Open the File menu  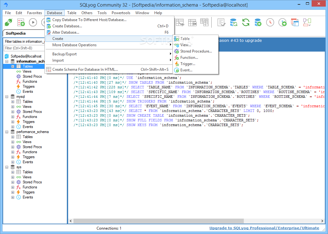coord(8,13)
